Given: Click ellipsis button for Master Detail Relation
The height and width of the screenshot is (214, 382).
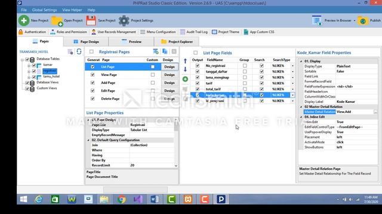Looking at the screenshot, I should click(375, 112).
